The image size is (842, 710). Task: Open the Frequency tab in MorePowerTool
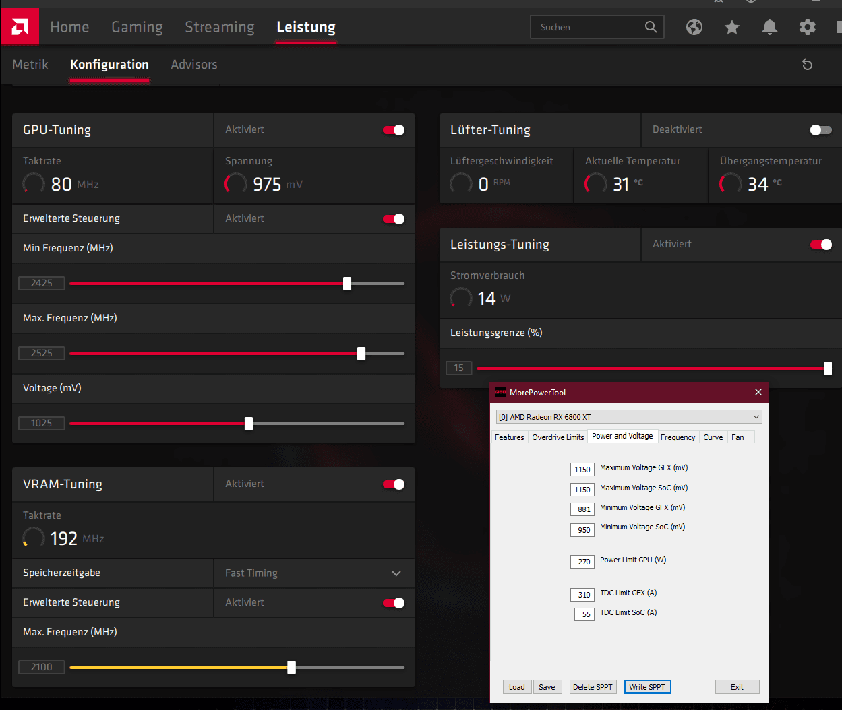(x=678, y=437)
